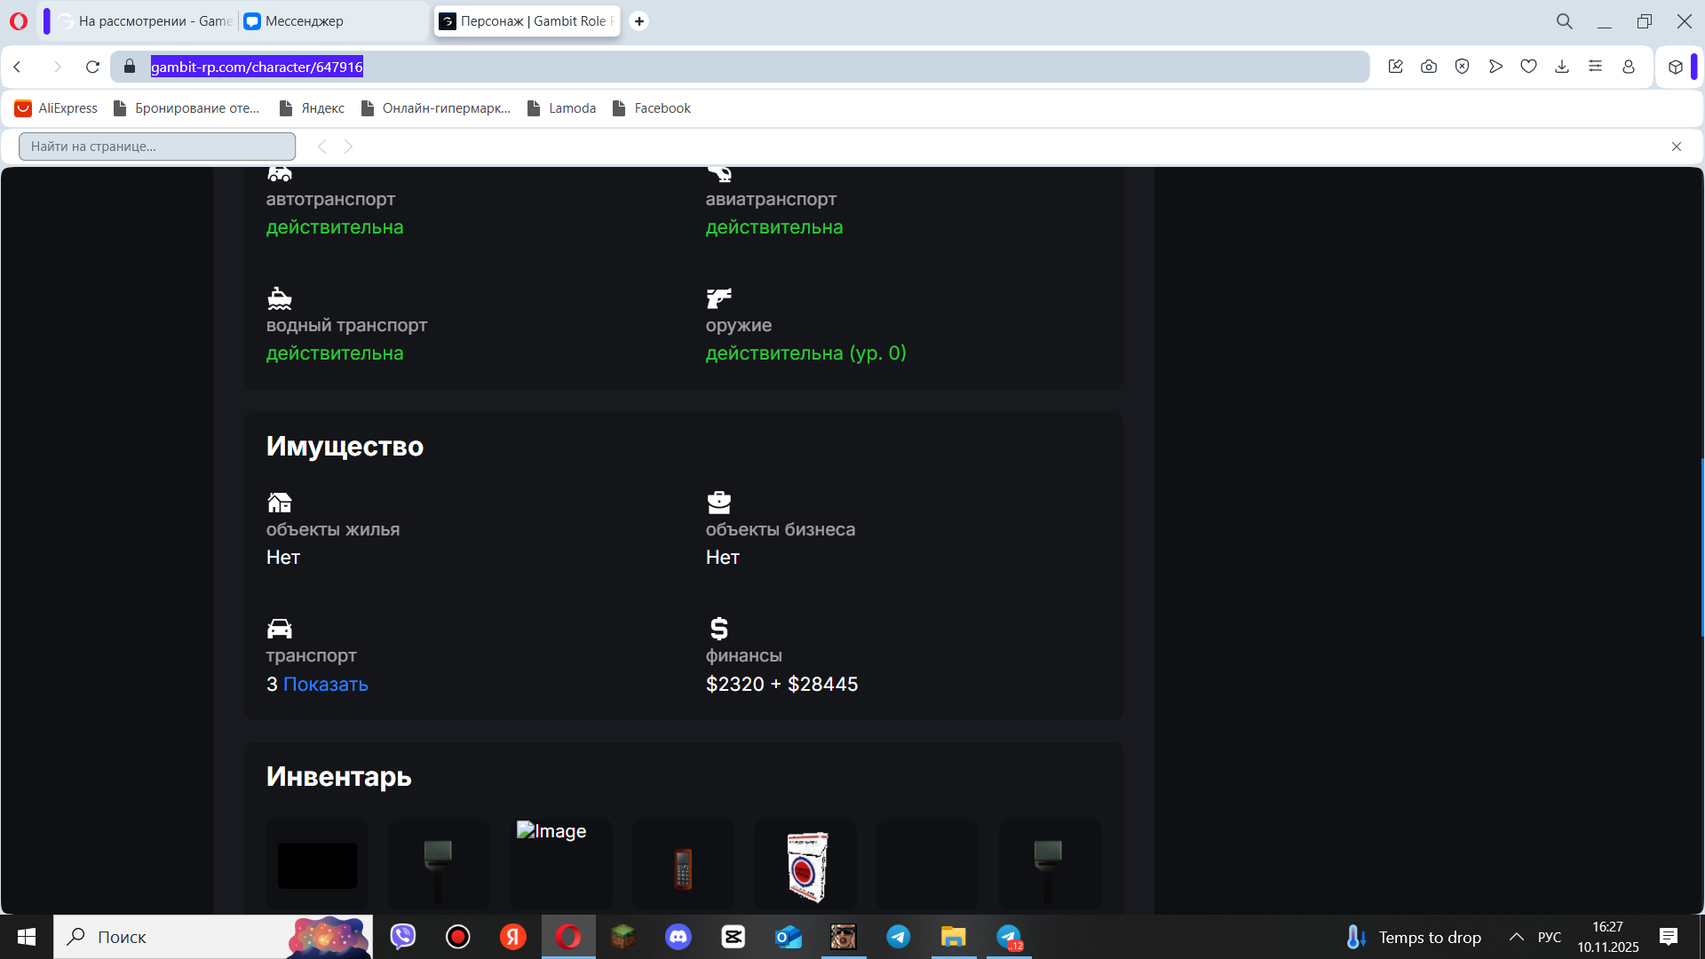Screen dimensions: 1705x959
Task: Switch to the Мессенджер tab
Action: point(305,21)
